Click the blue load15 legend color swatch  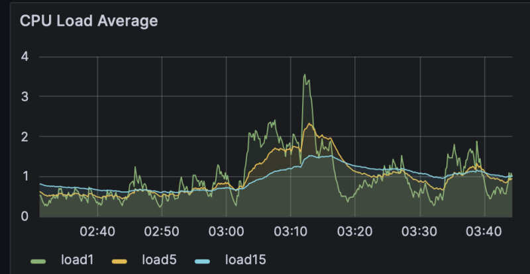pos(202,261)
